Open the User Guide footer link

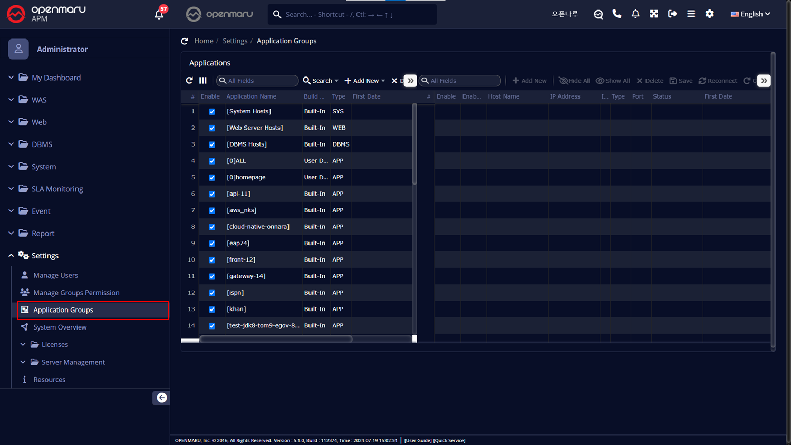(x=418, y=440)
